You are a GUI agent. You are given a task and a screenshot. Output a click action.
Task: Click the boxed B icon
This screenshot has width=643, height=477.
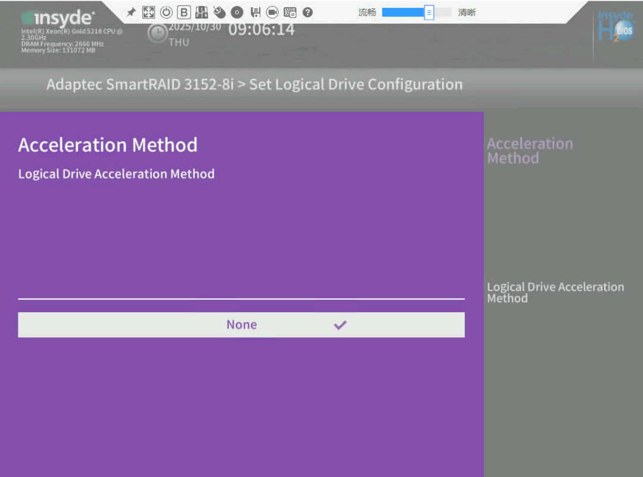[184, 12]
